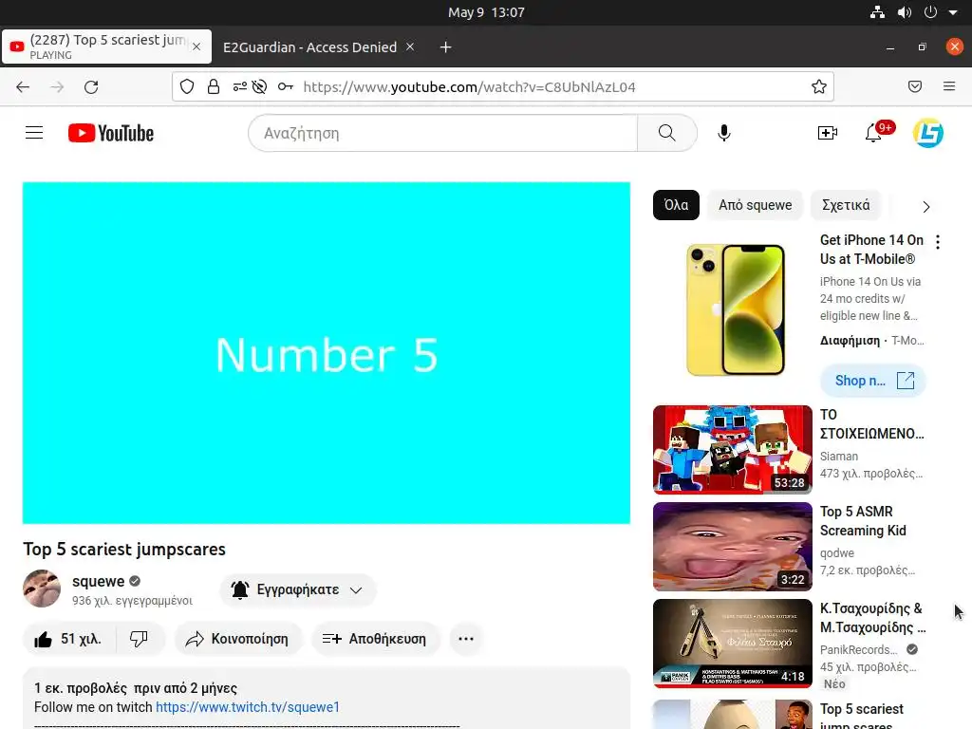Image resolution: width=972 pixels, height=729 pixels.
Task: Close the YouTube playing tab
Action: click(196, 47)
